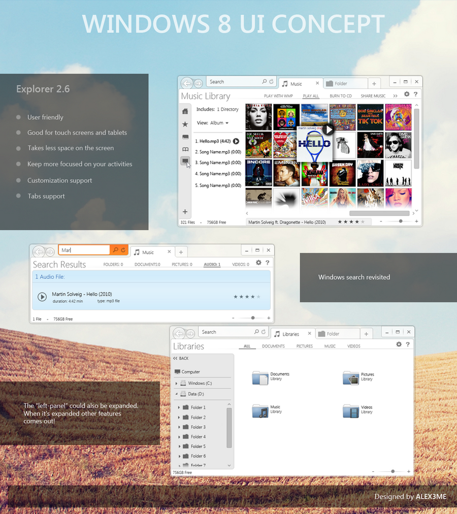
Task: Click BACK in Libraries left panel
Action: [181, 358]
